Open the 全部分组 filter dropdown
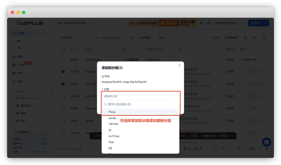Image resolution: width=281 pixels, height=165 pixels. pos(73,38)
